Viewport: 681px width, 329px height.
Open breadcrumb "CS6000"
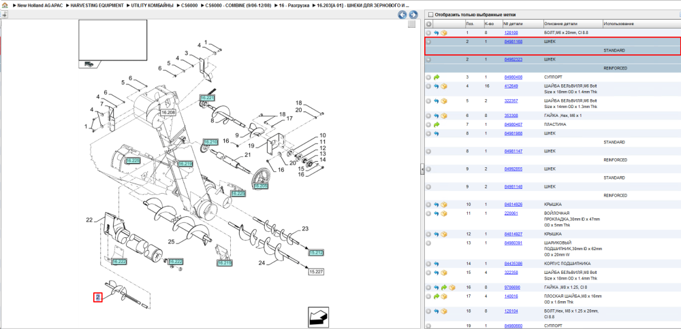(x=190, y=5)
